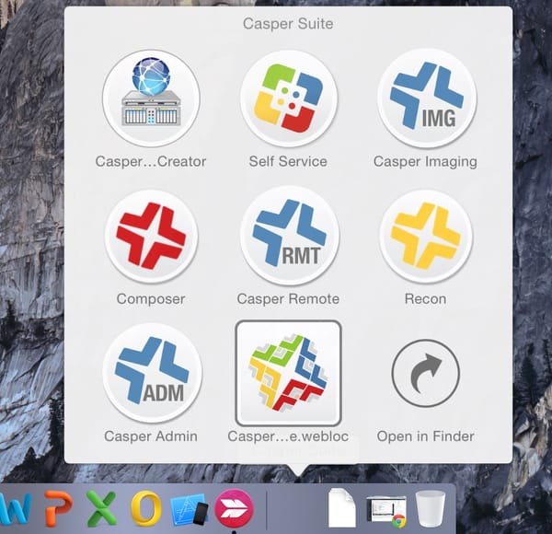Viewport: 552px width, 534px height.
Task: Open Microsoft Excel in the Dock
Action: point(101,508)
